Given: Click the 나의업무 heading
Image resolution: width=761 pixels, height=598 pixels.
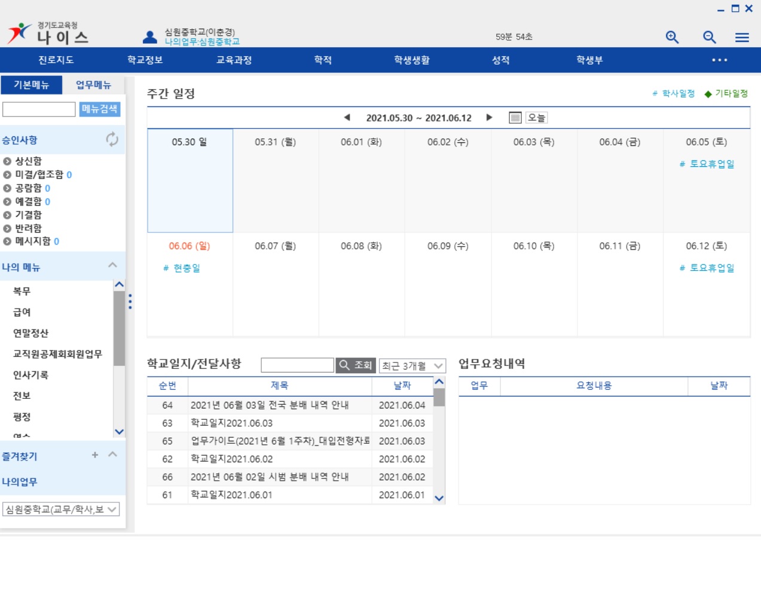Looking at the screenshot, I should click(x=19, y=482).
